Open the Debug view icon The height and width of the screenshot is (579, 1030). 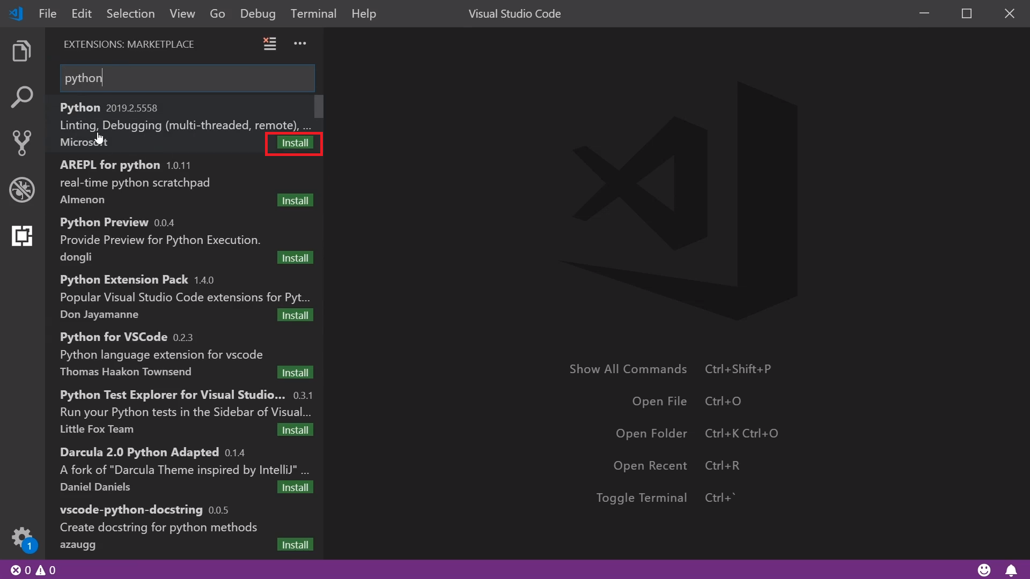(22, 190)
